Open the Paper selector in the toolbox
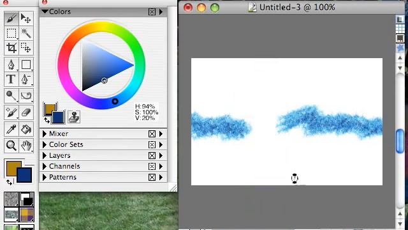The image size is (408, 230). (11, 199)
